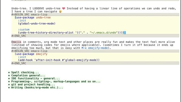Image resolution: width=181 pixels, height=102 pixels.
Task: Click the ':init' keyword under undo-tree
Action: click(22, 20)
